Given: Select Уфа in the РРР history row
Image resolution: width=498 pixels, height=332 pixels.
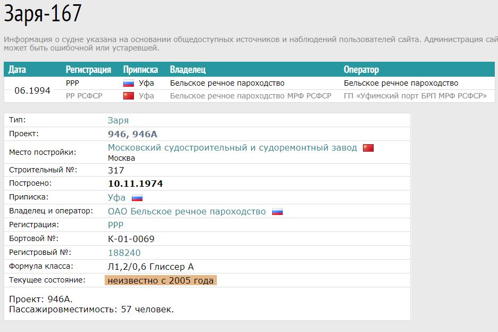Looking at the screenshot, I should pyautogui.click(x=146, y=84).
